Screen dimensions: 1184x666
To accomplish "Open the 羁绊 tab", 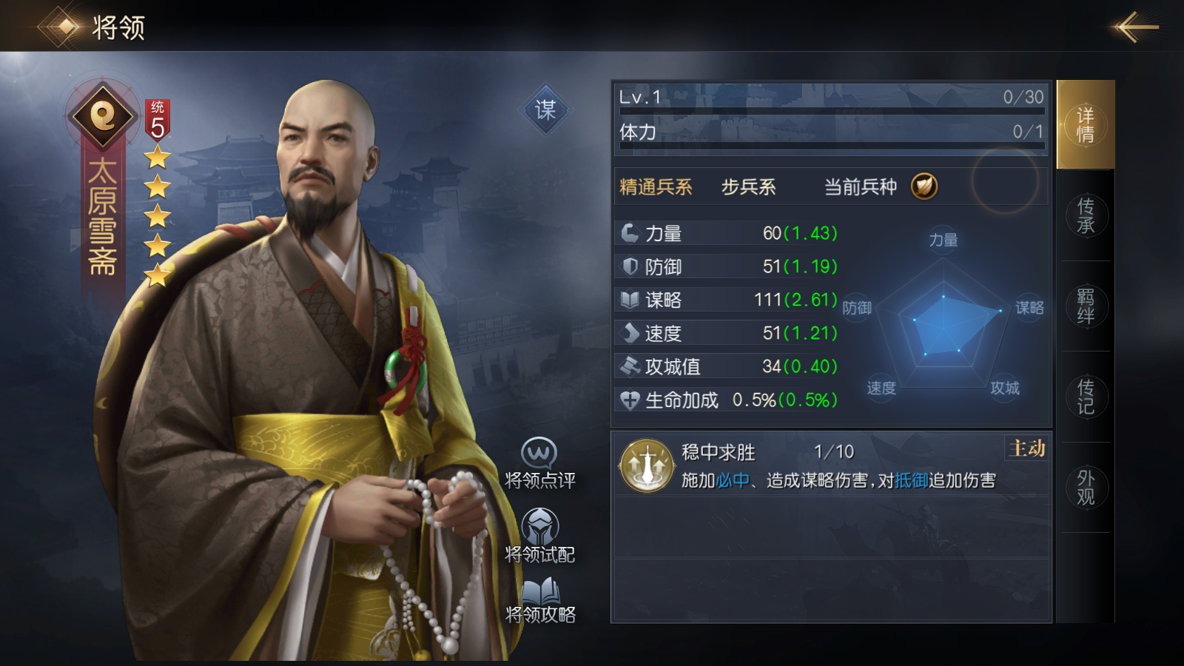I will [1086, 306].
